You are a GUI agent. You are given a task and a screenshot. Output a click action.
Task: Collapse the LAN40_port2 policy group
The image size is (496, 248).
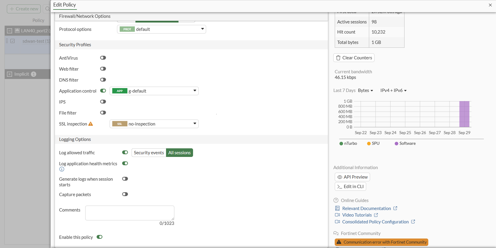[x=10, y=31]
